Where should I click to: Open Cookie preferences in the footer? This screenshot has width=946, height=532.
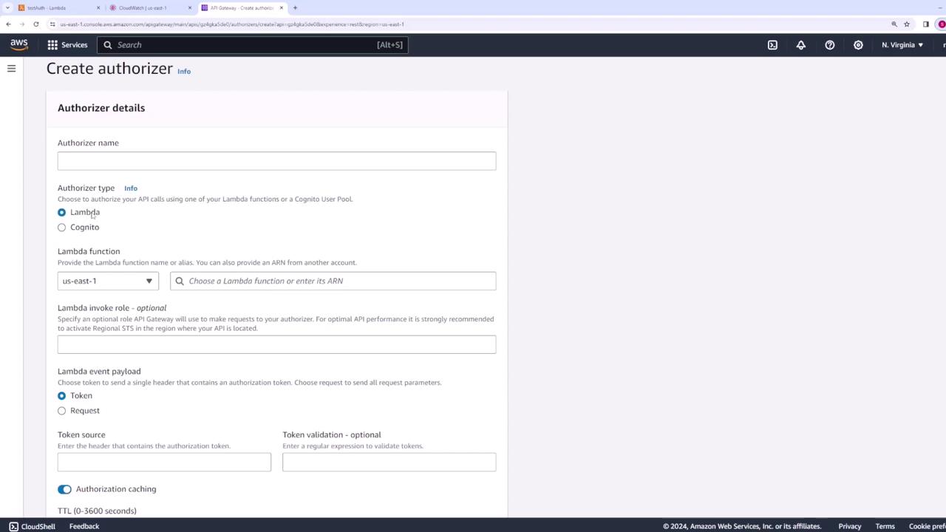(928, 526)
